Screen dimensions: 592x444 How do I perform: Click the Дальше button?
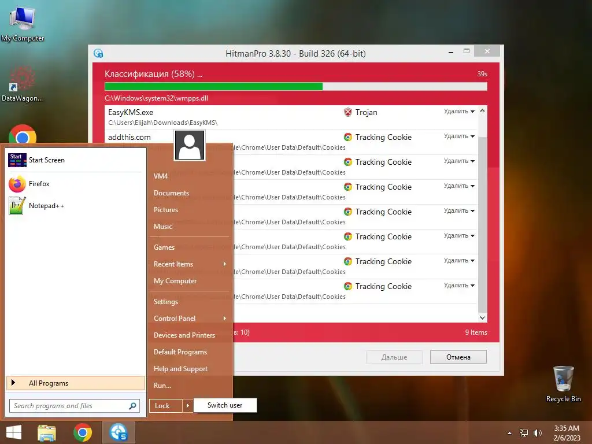tap(394, 357)
